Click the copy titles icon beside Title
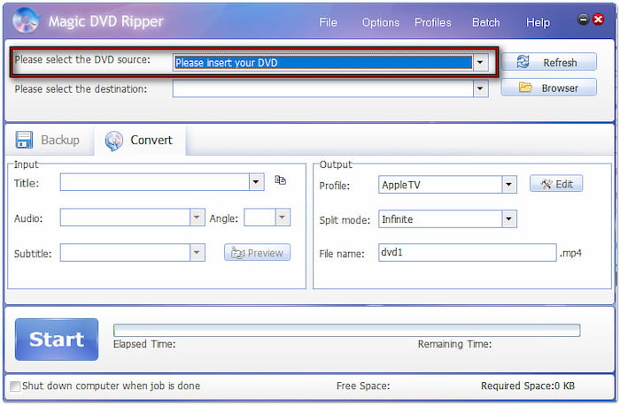 click(281, 180)
